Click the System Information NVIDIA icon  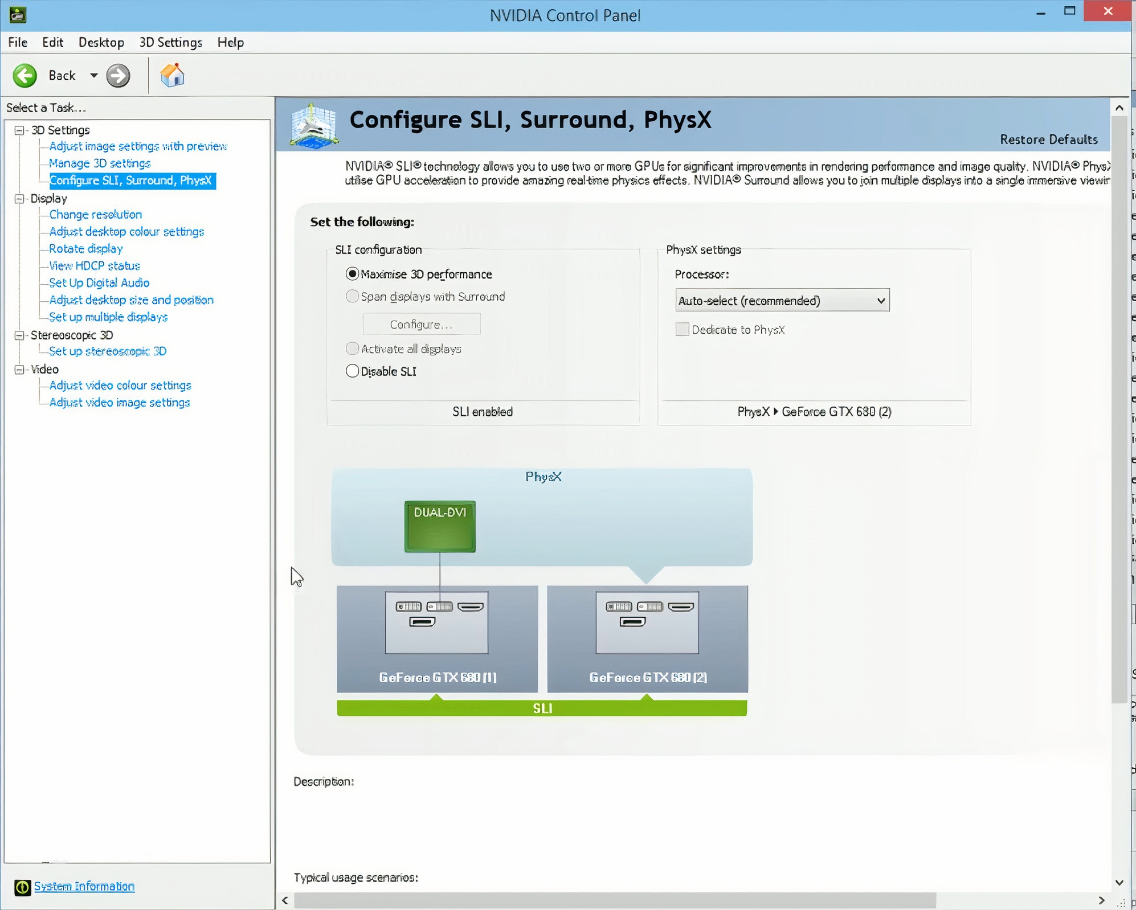click(22, 887)
